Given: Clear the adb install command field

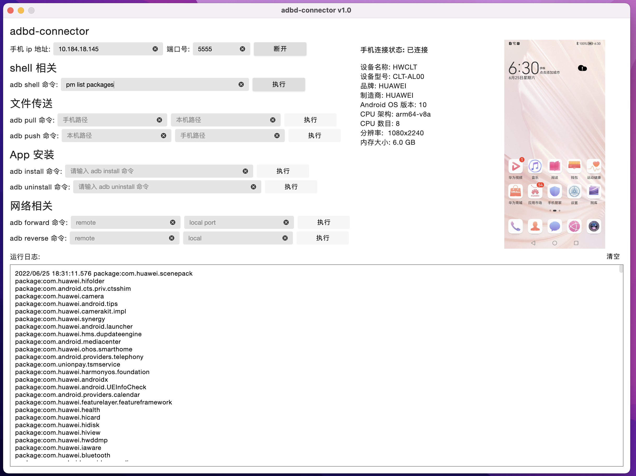Looking at the screenshot, I should coord(245,171).
